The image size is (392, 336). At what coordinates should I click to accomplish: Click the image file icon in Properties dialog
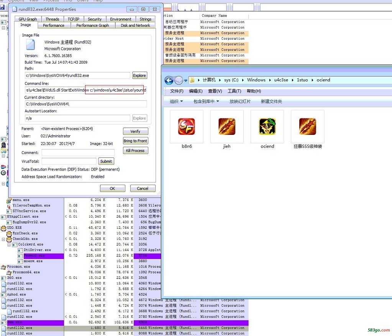[31, 44]
